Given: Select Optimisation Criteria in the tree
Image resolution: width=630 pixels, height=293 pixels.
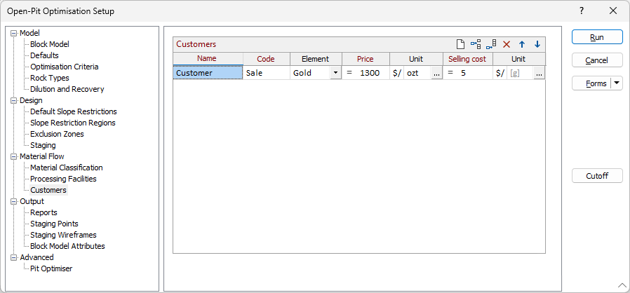Looking at the screenshot, I should pyautogui.click(x=65, y=67).
